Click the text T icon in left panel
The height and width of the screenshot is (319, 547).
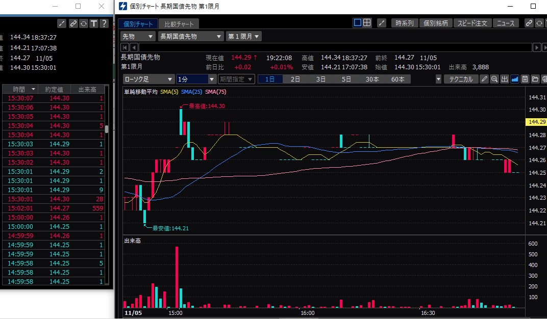click(x=93, y=23)
